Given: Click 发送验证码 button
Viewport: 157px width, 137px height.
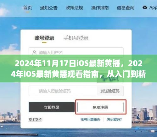Looking at the screenshot, I should click(110, 91).
